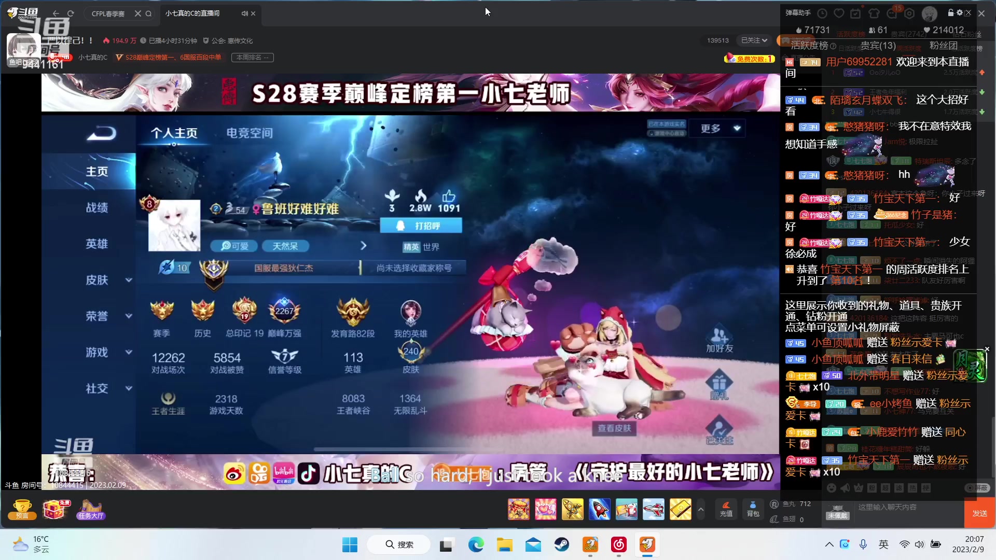Open the emoji smiley picker
Viewport: 996px width, 560px height.
click(x=832, y=488)
